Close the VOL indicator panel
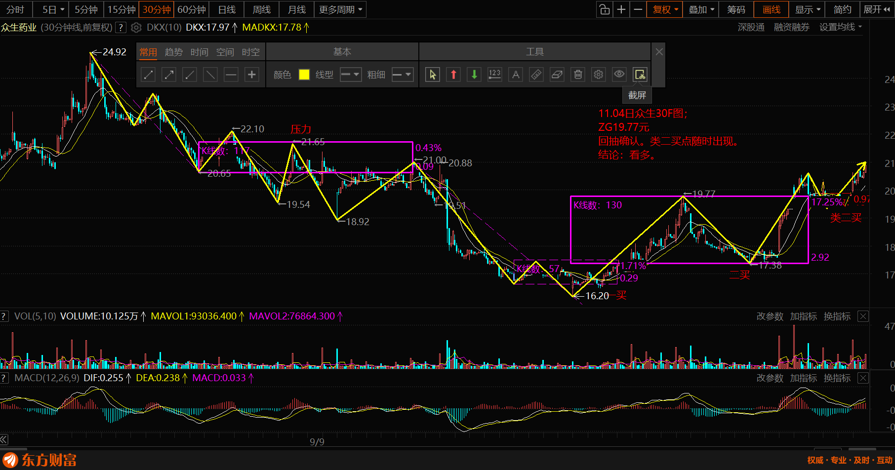895x470 pixels. coord(863,316)
